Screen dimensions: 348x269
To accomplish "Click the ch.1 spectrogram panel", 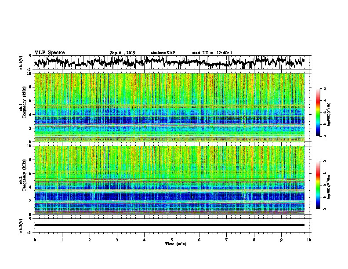I will pyautogui.click(x=170, y=107).
